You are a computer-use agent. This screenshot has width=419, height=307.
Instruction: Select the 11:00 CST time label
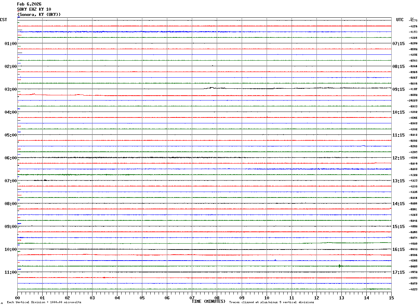(11, 272)
